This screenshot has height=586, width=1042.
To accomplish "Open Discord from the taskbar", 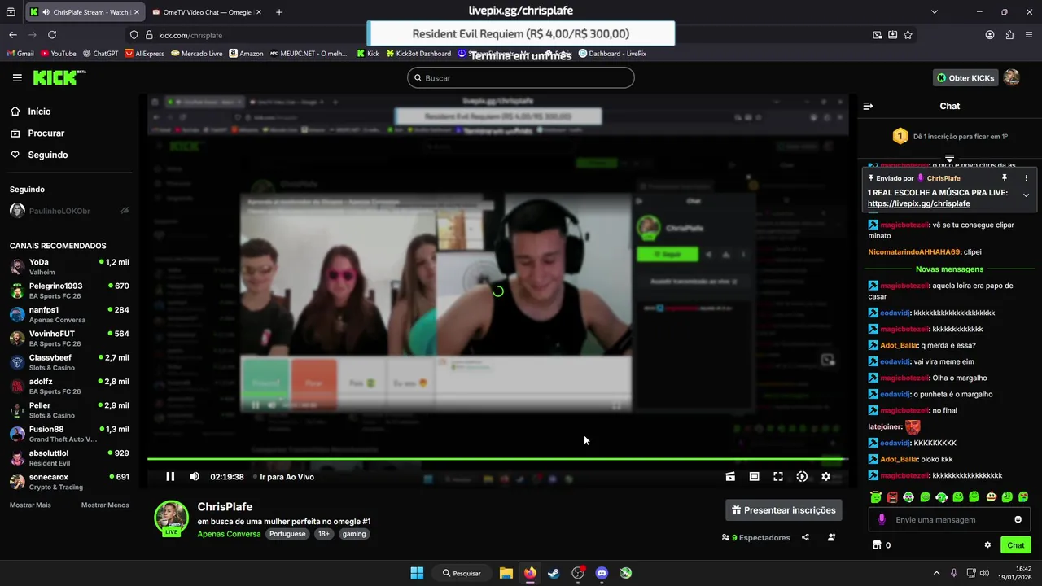I will [x=602, y=573].
